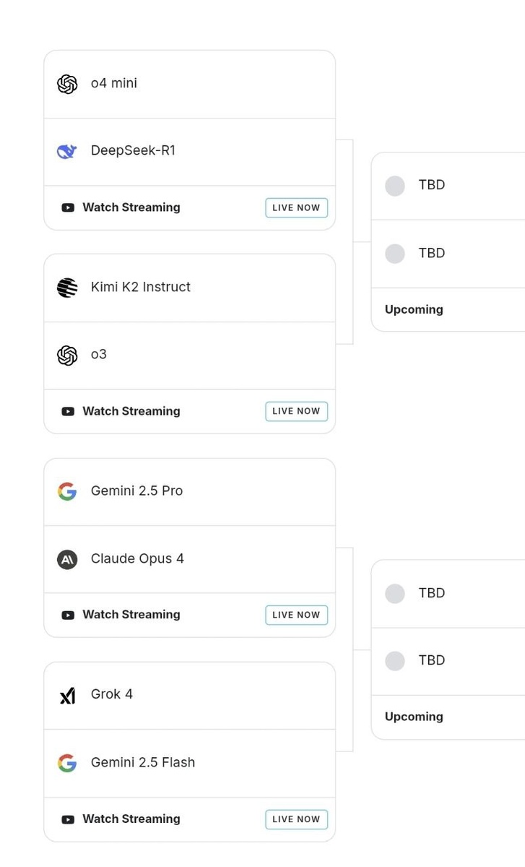The height and width of the screenshot is (867, 525).
Task: Click the Kimi K2 Instruct striped logo
Action: 67,288
